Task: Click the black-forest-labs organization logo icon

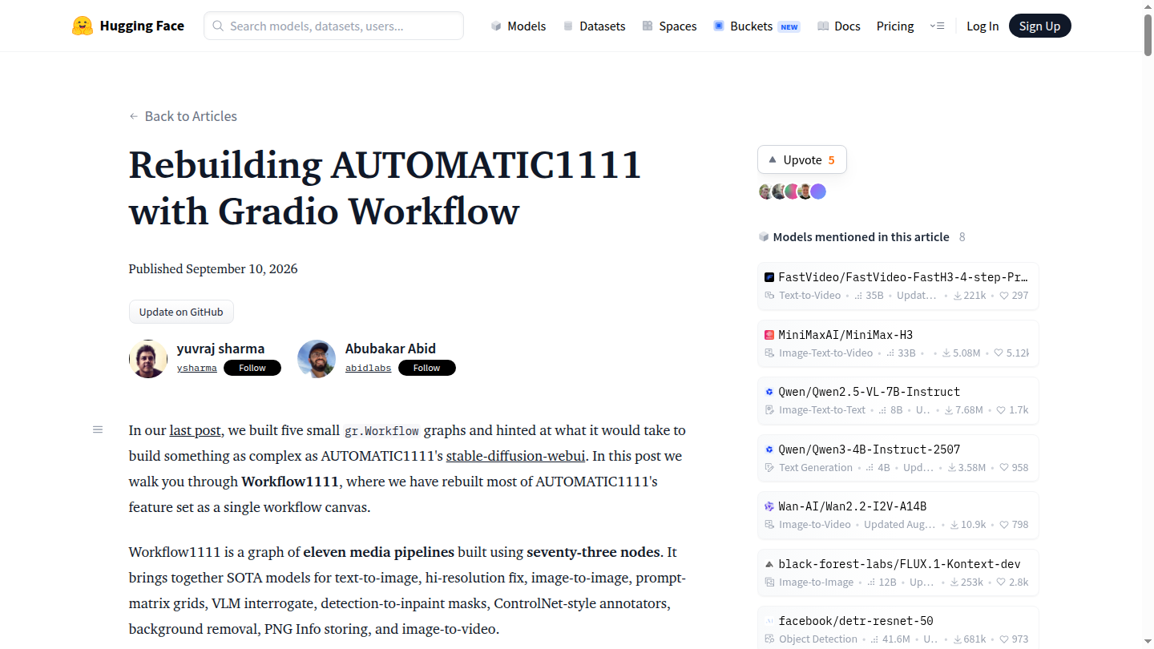Action: (769, 564)
